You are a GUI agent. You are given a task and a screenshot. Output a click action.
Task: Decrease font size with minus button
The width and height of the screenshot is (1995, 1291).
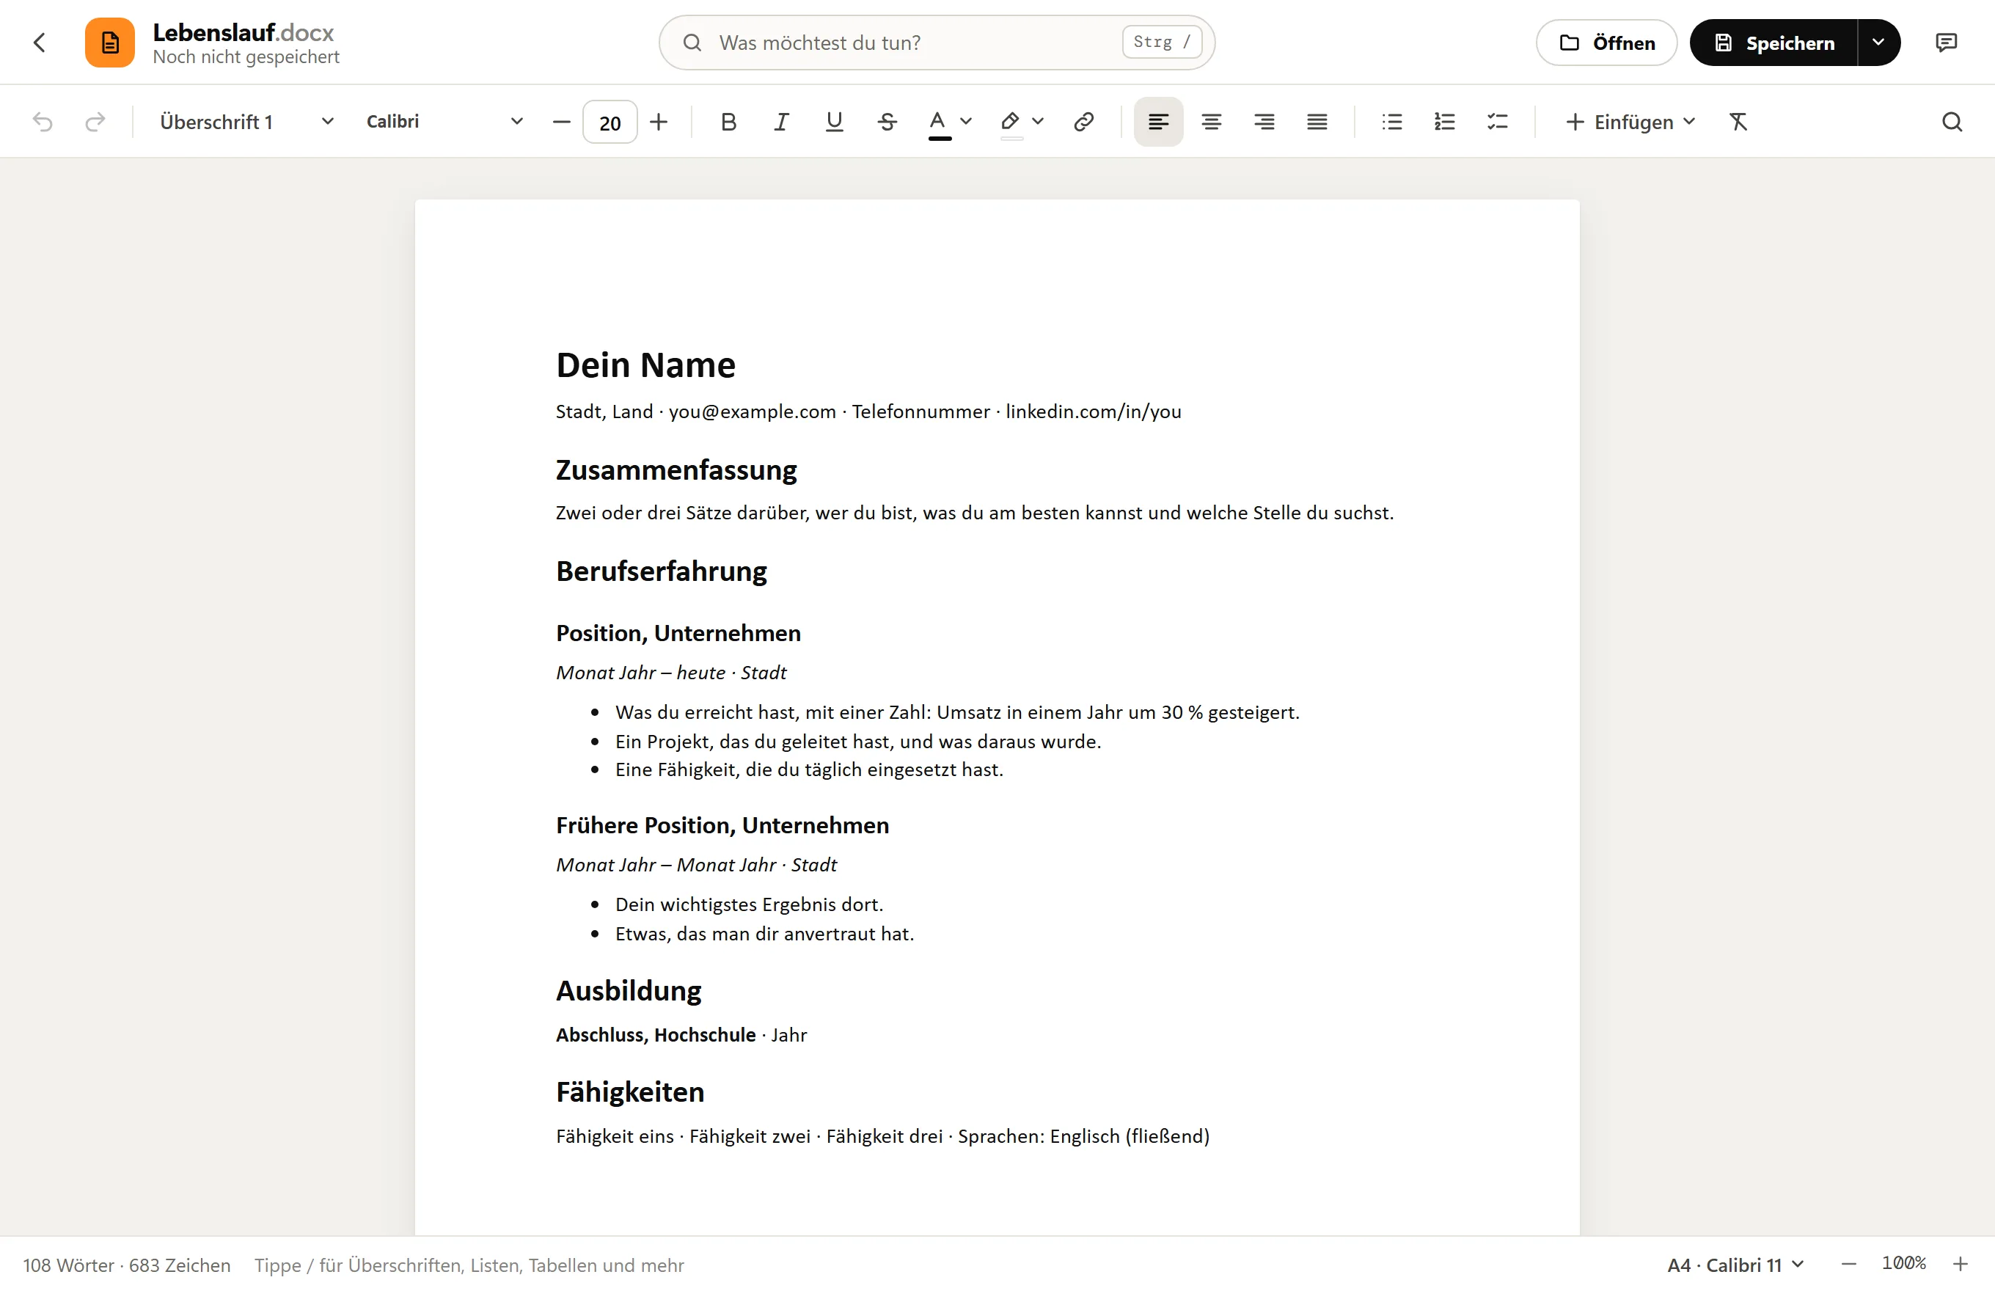[x=562, y=122]
